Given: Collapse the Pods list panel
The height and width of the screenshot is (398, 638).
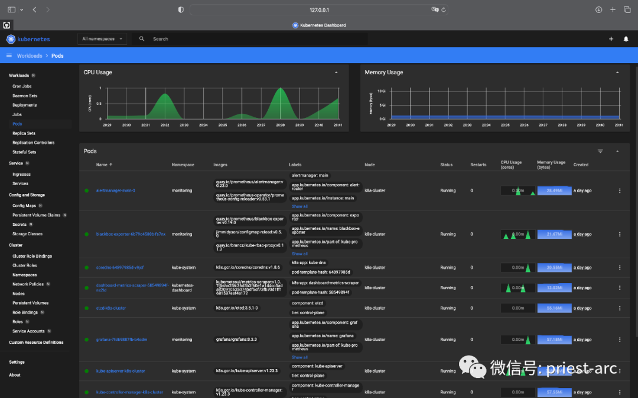Looking at the screenshot, I should (x=617, y=152).
